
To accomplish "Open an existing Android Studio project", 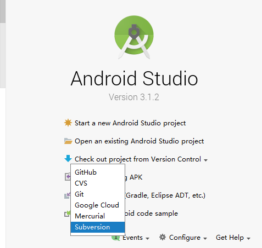I will coord(139,141).
